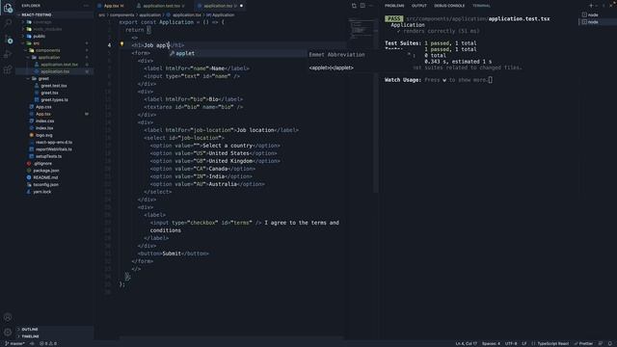Accept the applet Emmet suggestion
The height and width of the screenshot is (347, 617).
tap(237, 54)
